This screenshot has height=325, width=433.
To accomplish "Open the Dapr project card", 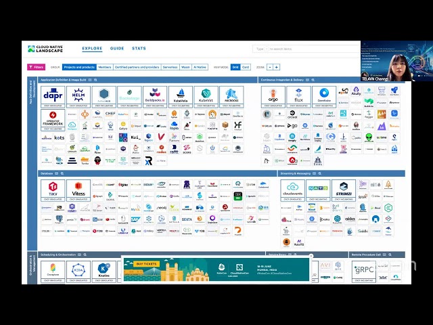I will [53, 97].
